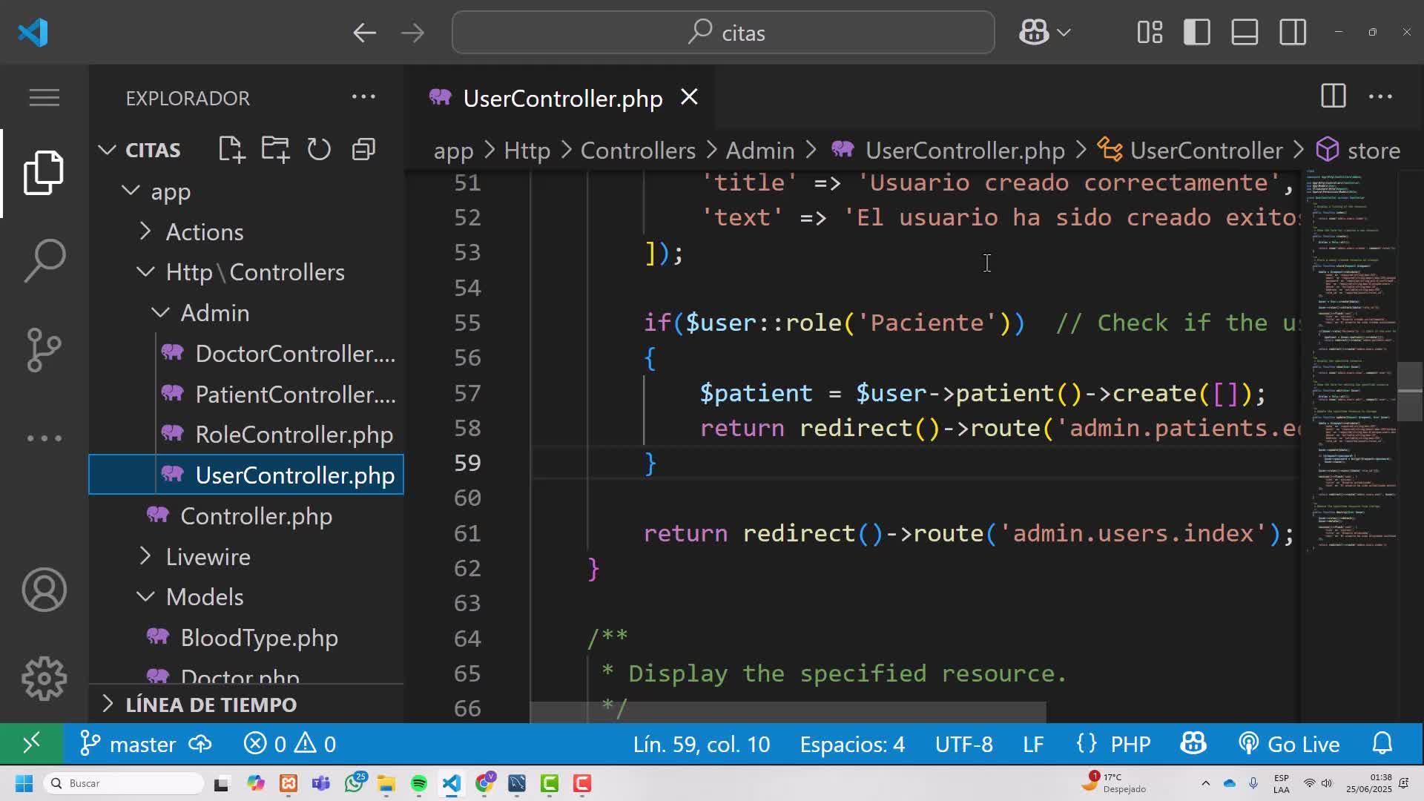The width and height of the screenshot is (1424, 801).
Task: Select UserController.php in Explorer tree
Action: point(246,475)
